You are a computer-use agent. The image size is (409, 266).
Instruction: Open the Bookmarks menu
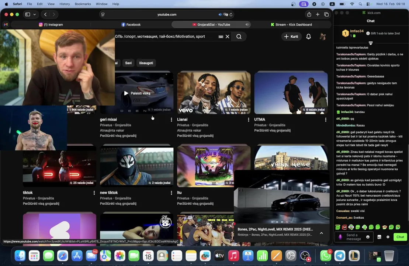click(x=83, y=4)
